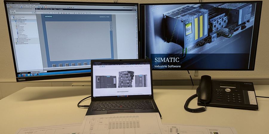Image resolution: width=269 pixels, height=134 pixels.
Task: Expand the HMI_1 device tree node
Action: pos(13,20)
